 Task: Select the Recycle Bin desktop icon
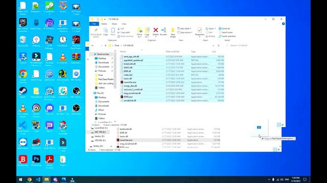click(x=23, y=41)
